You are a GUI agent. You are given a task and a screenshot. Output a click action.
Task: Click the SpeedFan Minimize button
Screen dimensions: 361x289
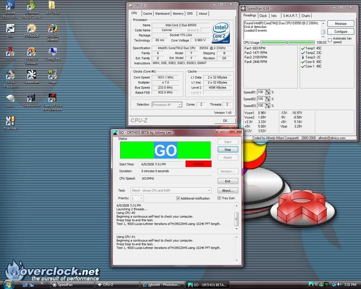[x=341, y=23]
